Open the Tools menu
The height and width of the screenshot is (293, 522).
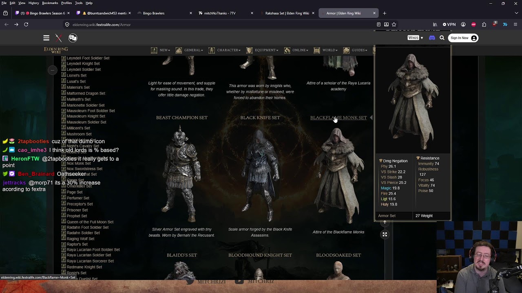click(79, 3)
